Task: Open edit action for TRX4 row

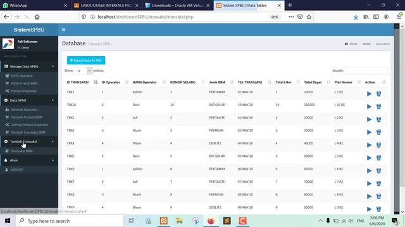Action: [369, 145]
